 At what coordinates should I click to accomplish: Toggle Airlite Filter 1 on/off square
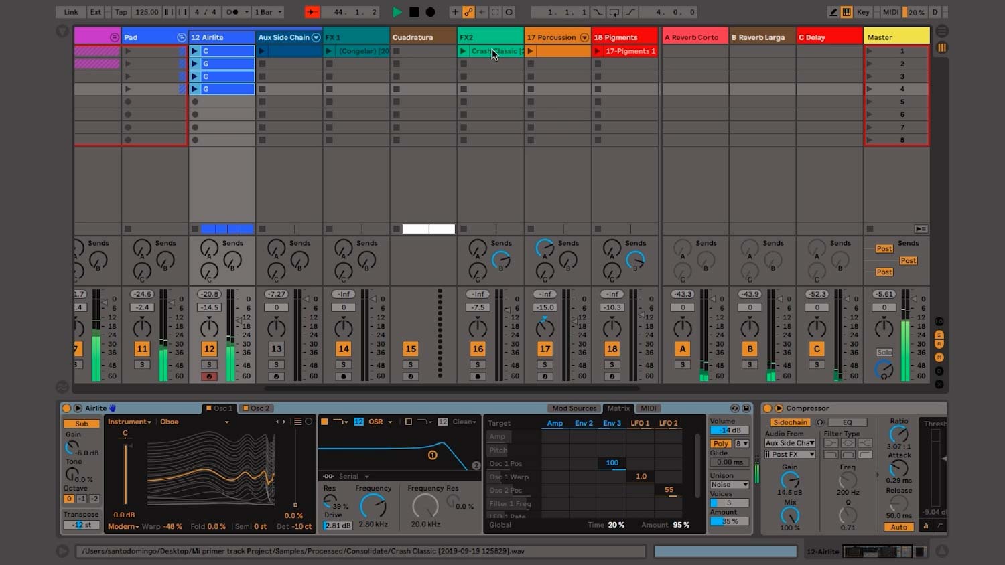pos(325,422)
